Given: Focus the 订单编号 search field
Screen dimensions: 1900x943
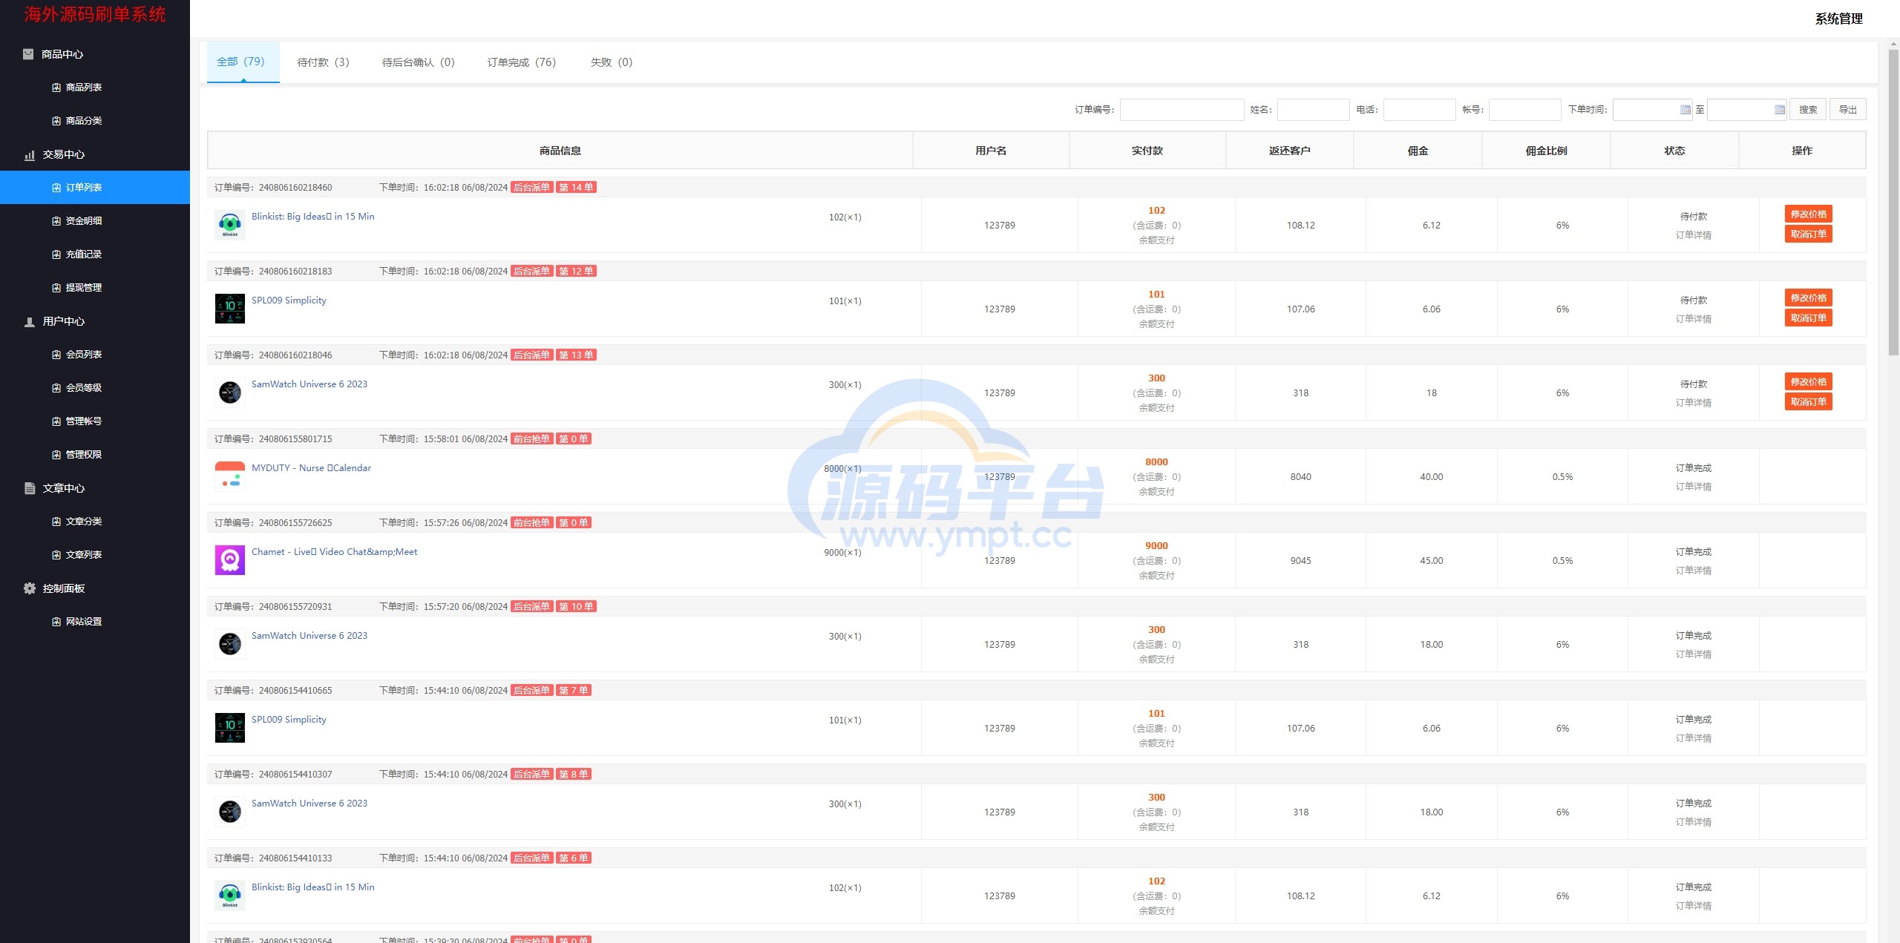Looking at the screenshot, I should (x=1182, y=110).
